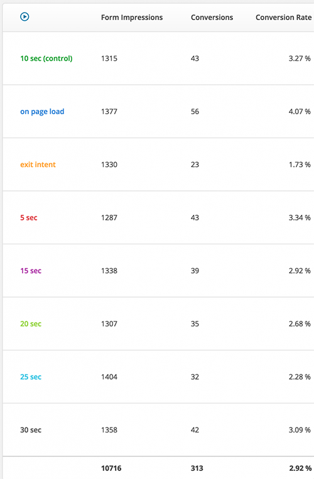The width and height of the screenshot is (314, 479).
Task: Open the 20 sec variant
Action: tap(31, 323)
